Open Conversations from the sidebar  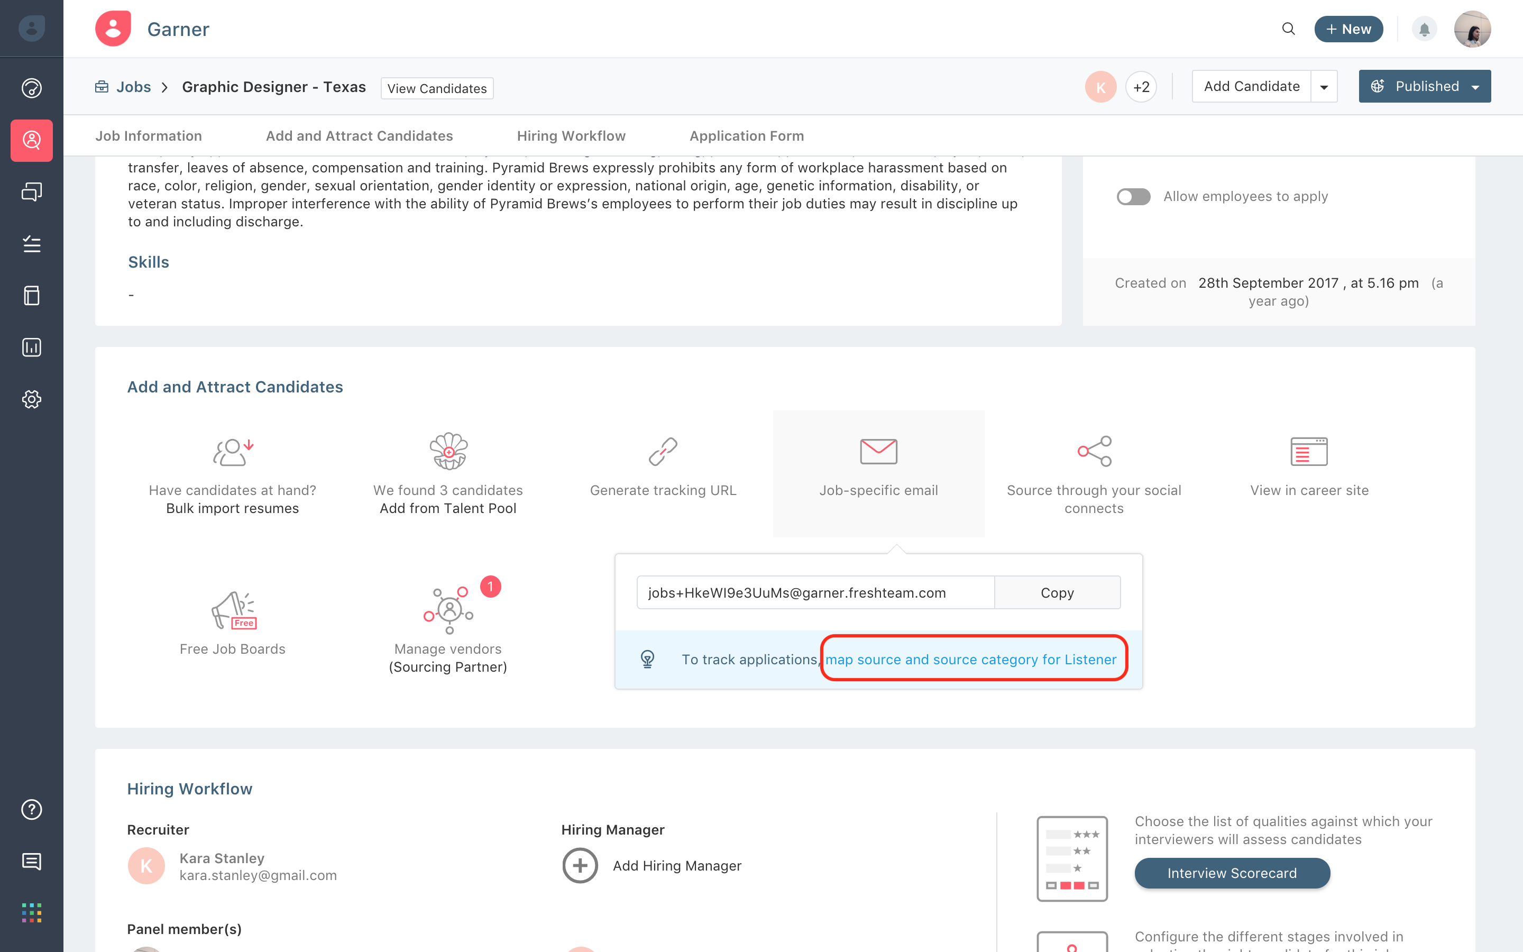click(x=32, y=191)
